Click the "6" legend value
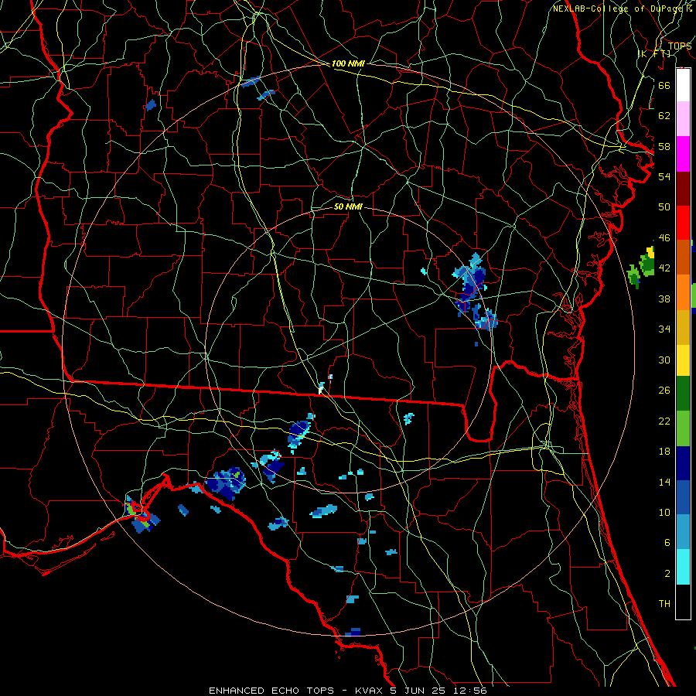This screenshot has width=696, height=696. pyautogui.click(x=667, y=542)
